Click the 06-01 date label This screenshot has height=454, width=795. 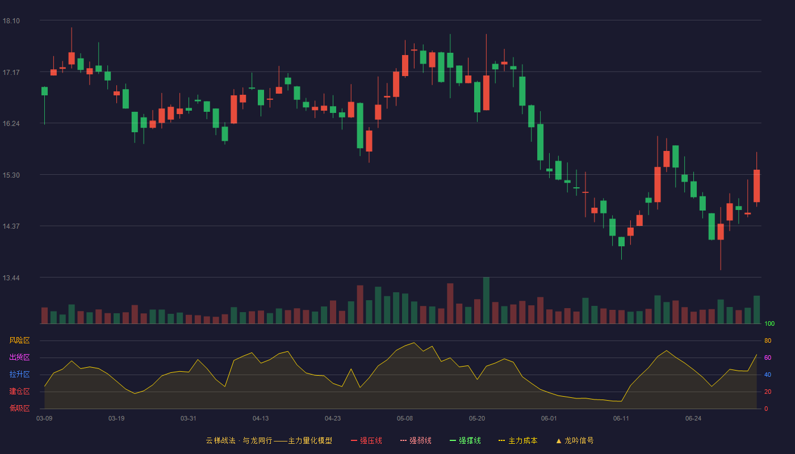point(549,418)
